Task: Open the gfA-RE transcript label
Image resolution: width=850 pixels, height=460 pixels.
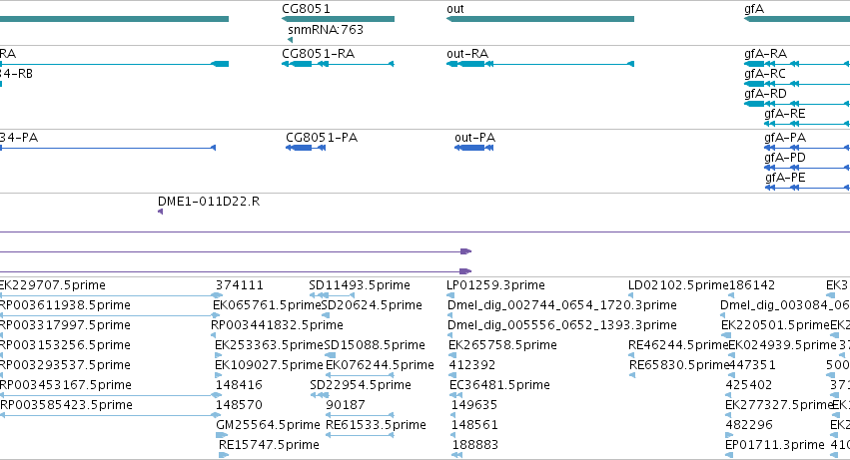Action: [785, 114]
